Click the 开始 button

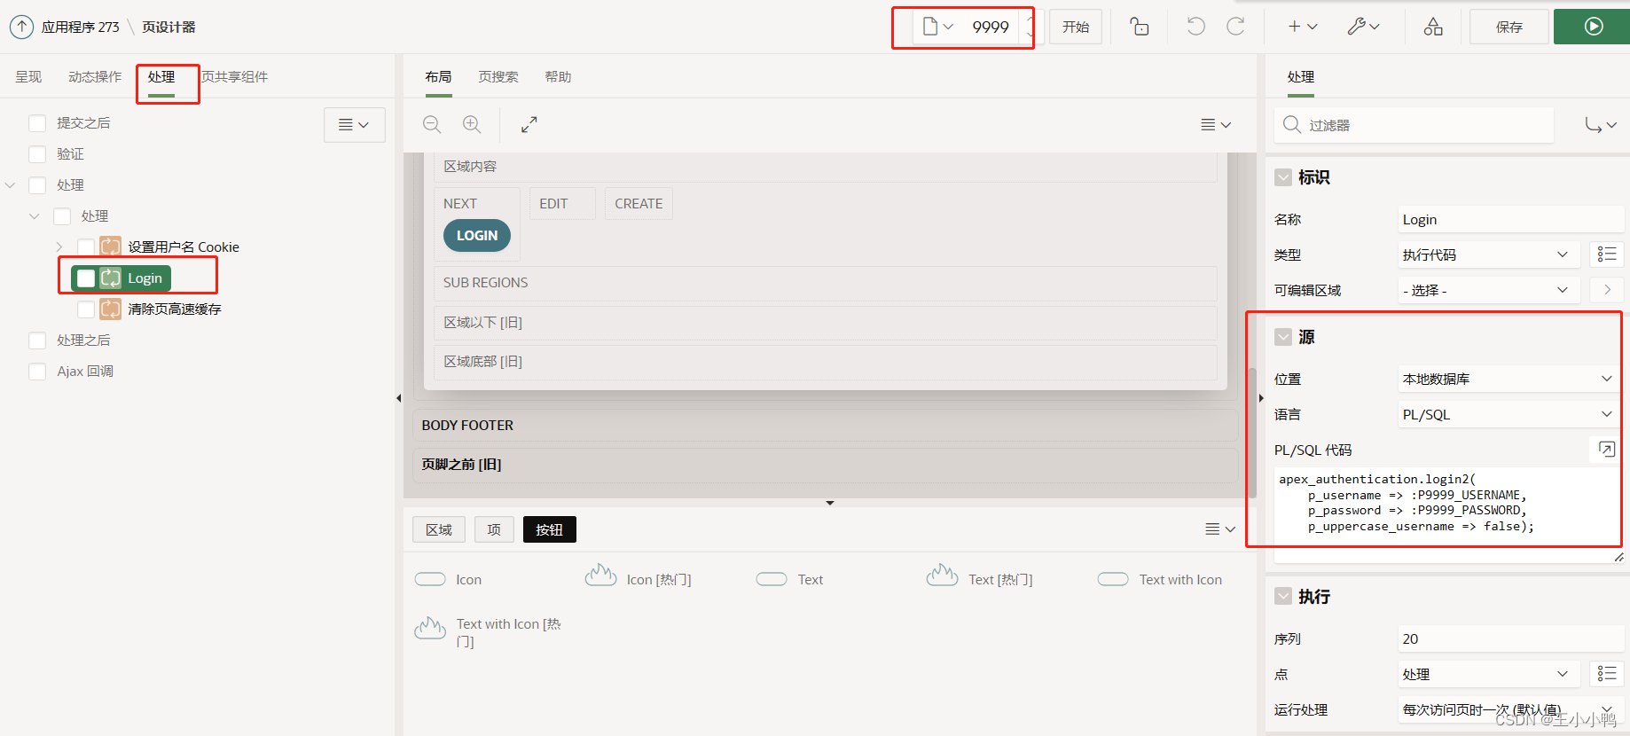tap(1076, 27)
